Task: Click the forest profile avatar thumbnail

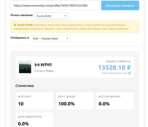Action: click(25, 67)
